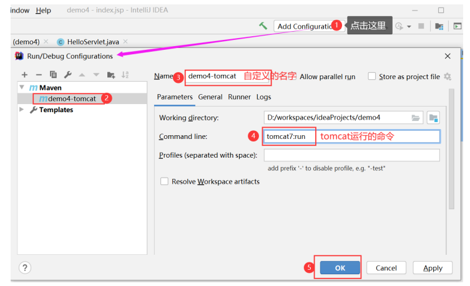Sort configurations alphabetically icon
470x286 pixels.
click(x=125, y=75)
